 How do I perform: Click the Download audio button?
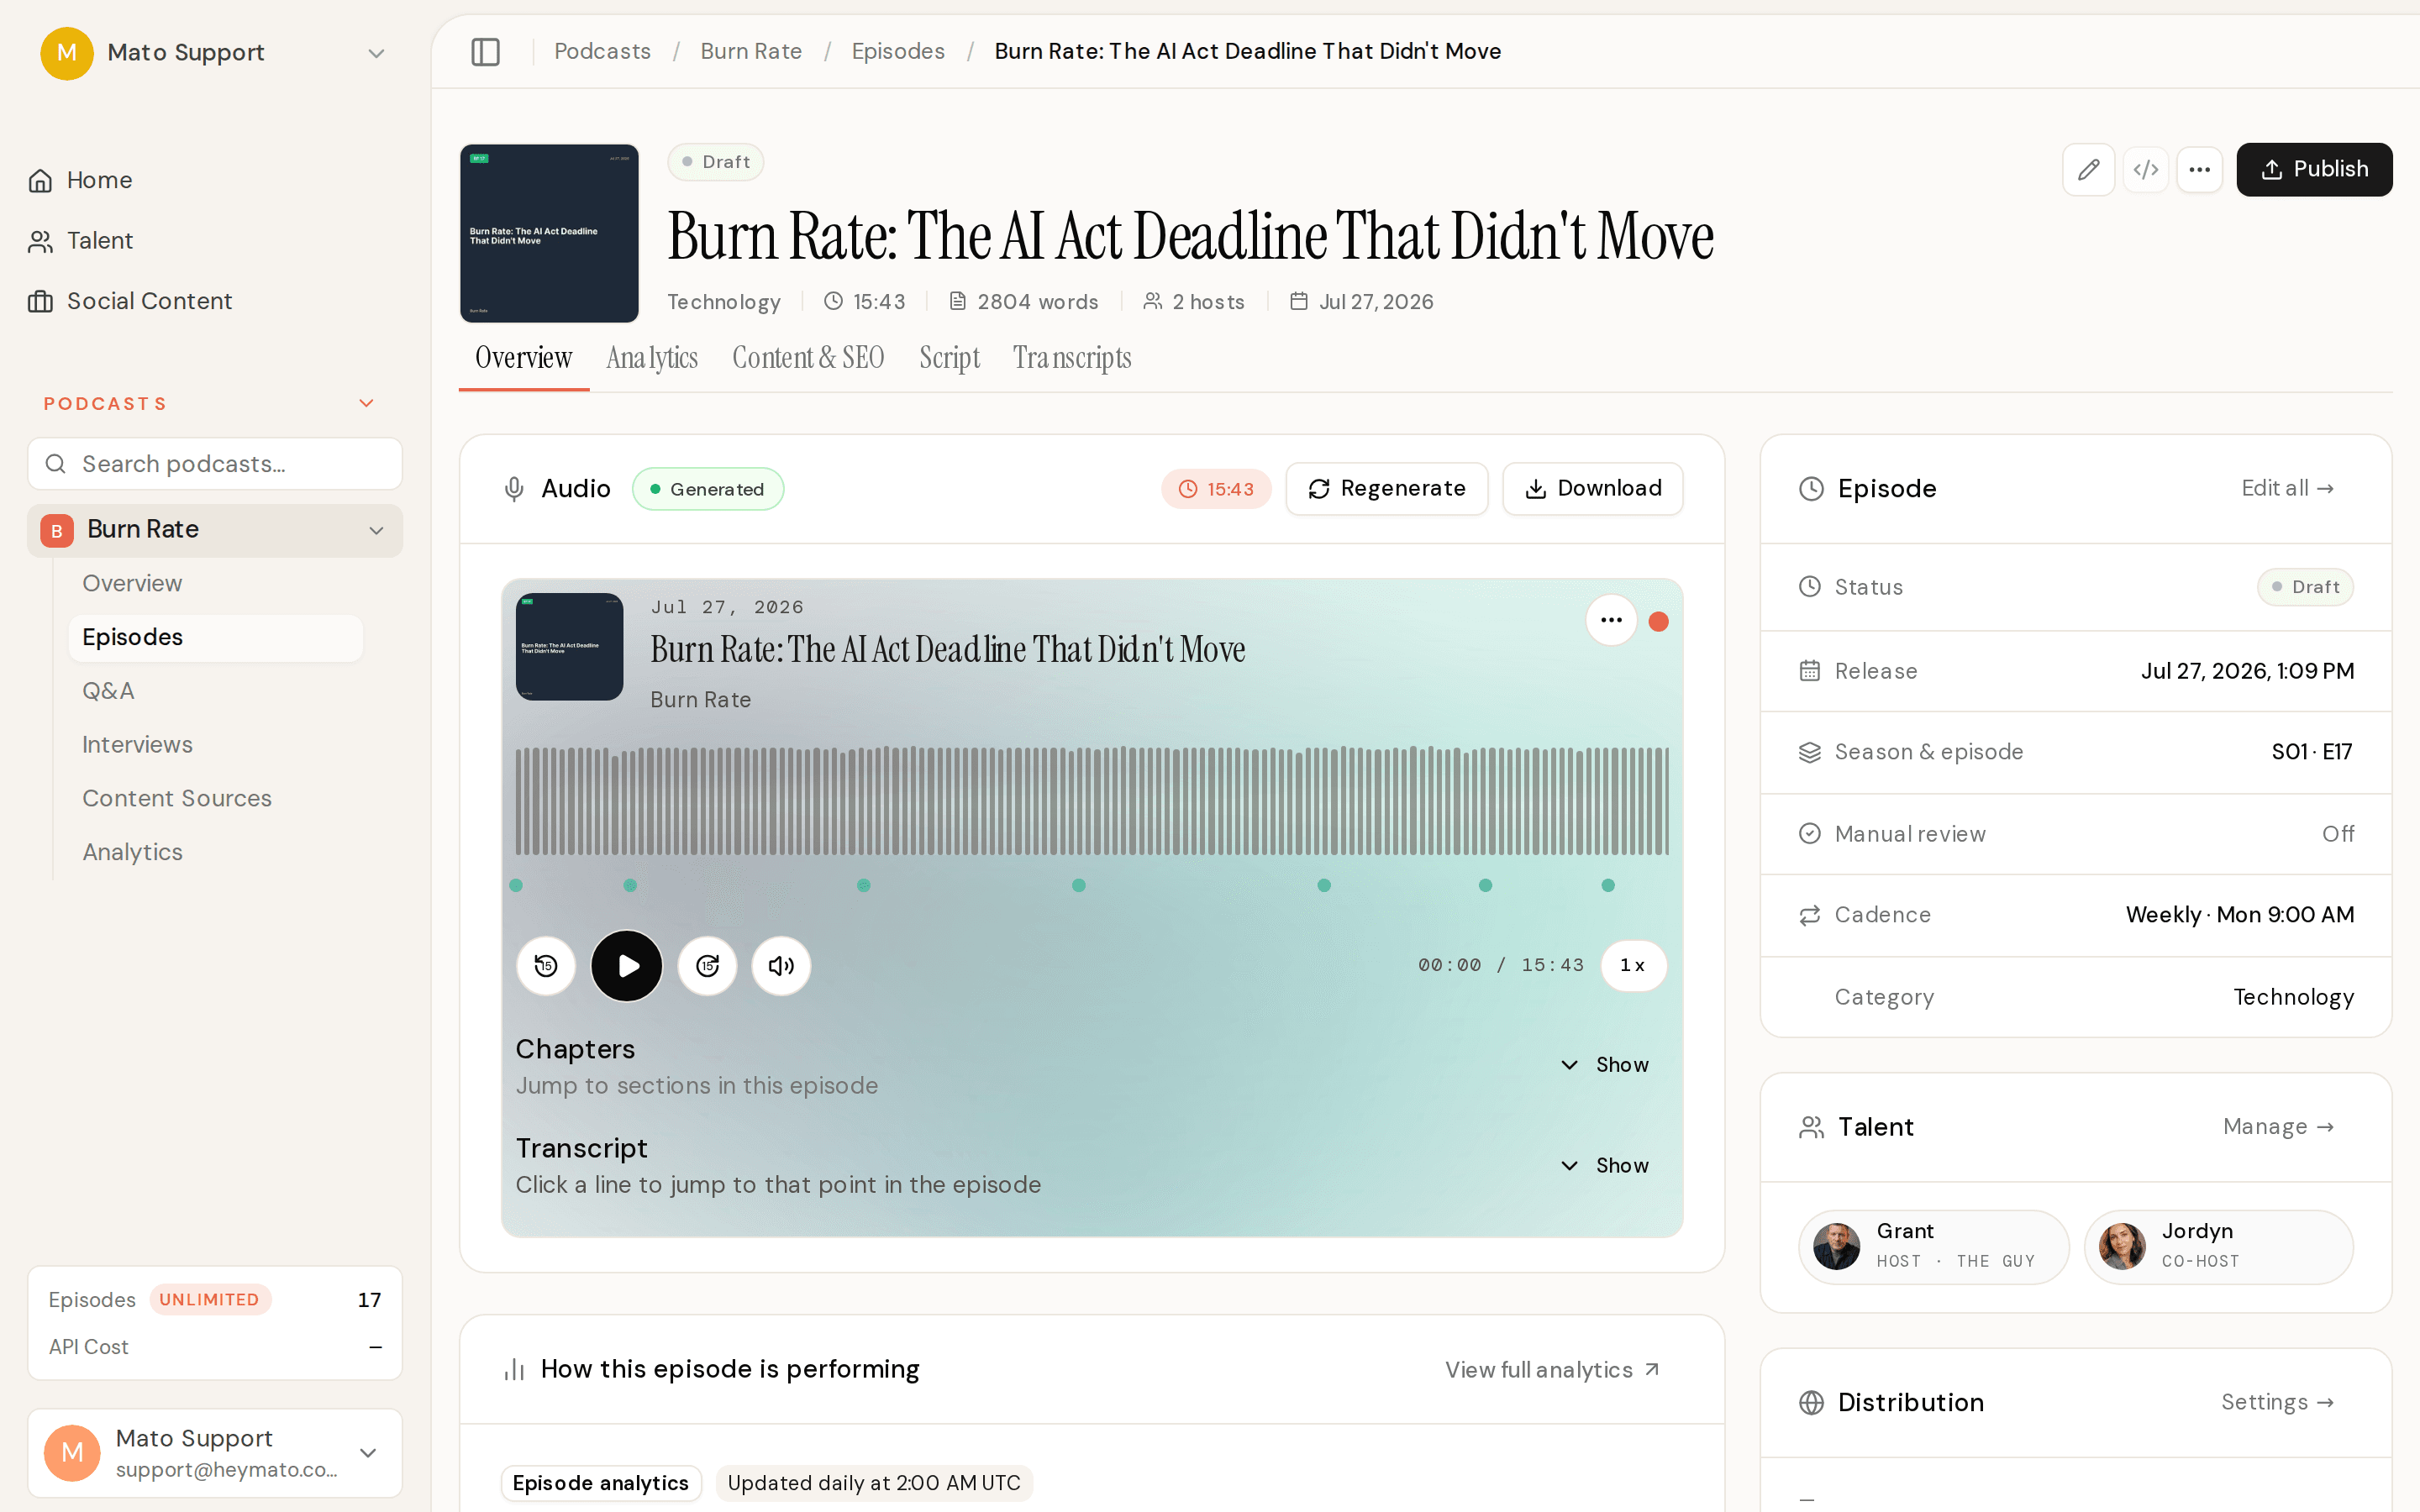click(x=1592, y=489)
